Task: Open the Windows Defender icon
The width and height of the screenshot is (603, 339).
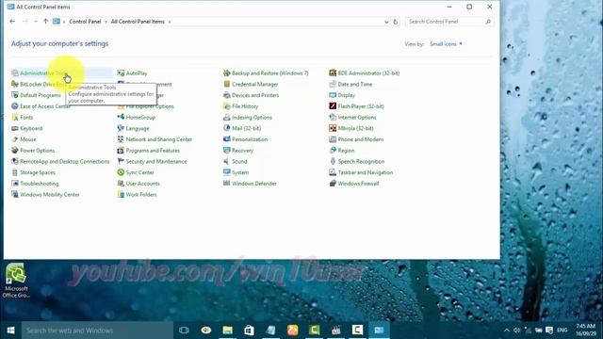Action: [x=226, y=184]
